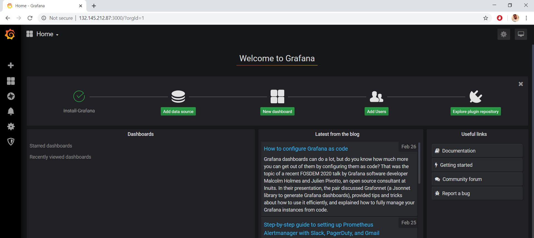This screenshot has height=238, width=534.
Task: Open the Configuration gear in the sidebar
Action: click(11, 127)
